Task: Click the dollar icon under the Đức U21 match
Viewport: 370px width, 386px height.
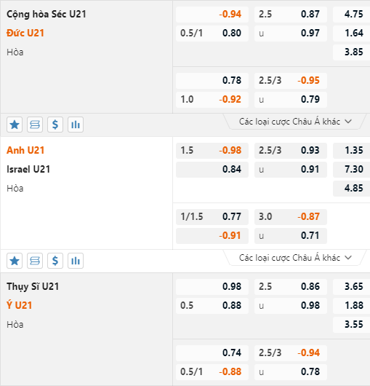Action: click(x=55, y=125)
